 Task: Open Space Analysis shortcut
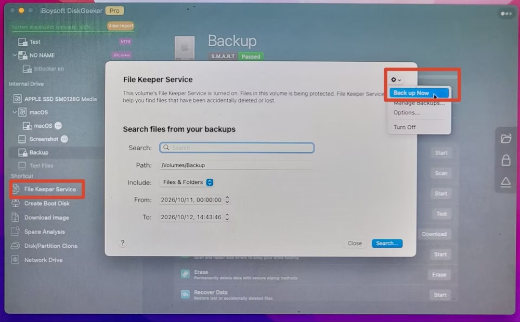(x=44, y=232)
